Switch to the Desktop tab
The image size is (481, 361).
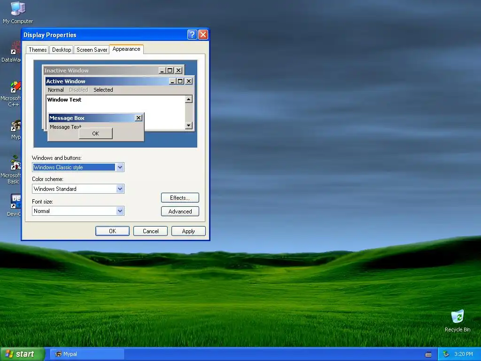point(62,50)
